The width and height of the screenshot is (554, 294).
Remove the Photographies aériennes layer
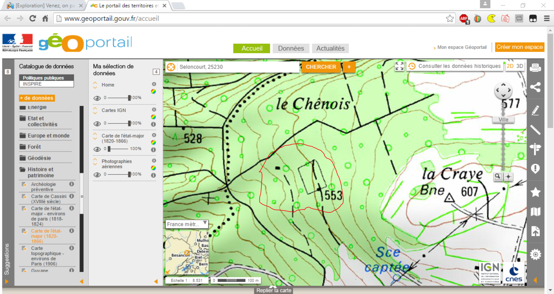click(154, 161)
